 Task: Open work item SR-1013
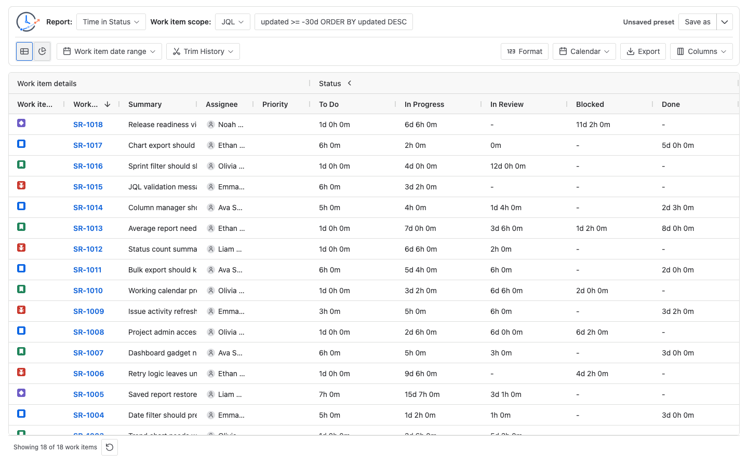tap(88, 228)
